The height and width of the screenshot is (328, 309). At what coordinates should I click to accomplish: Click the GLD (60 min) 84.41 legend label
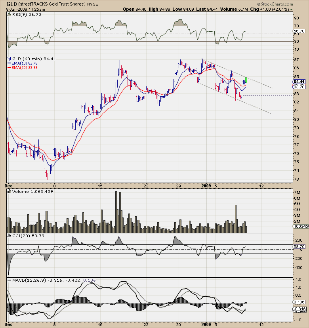pyautogui.click(x=34, y=59)
